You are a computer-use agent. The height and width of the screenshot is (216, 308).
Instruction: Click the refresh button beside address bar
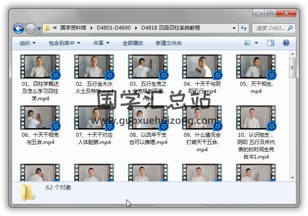[x=244, y=28]
